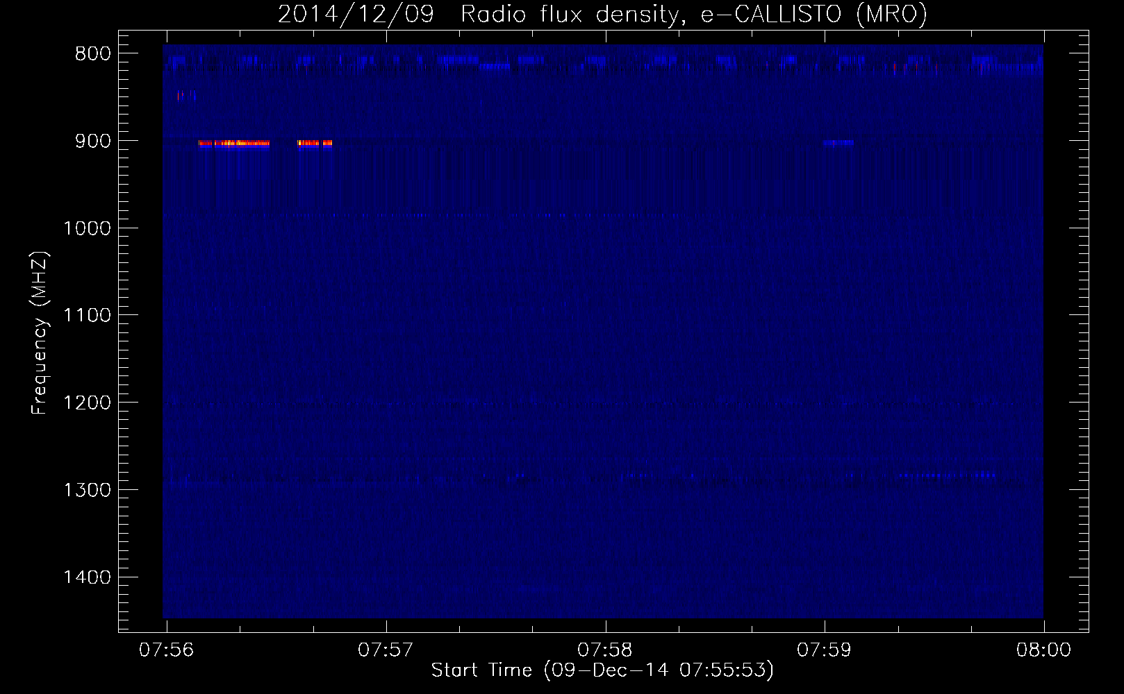Click the shorter bright burst near 900 MHz
The height and width of the screenshot is (694, 1124).
point(315,144)
